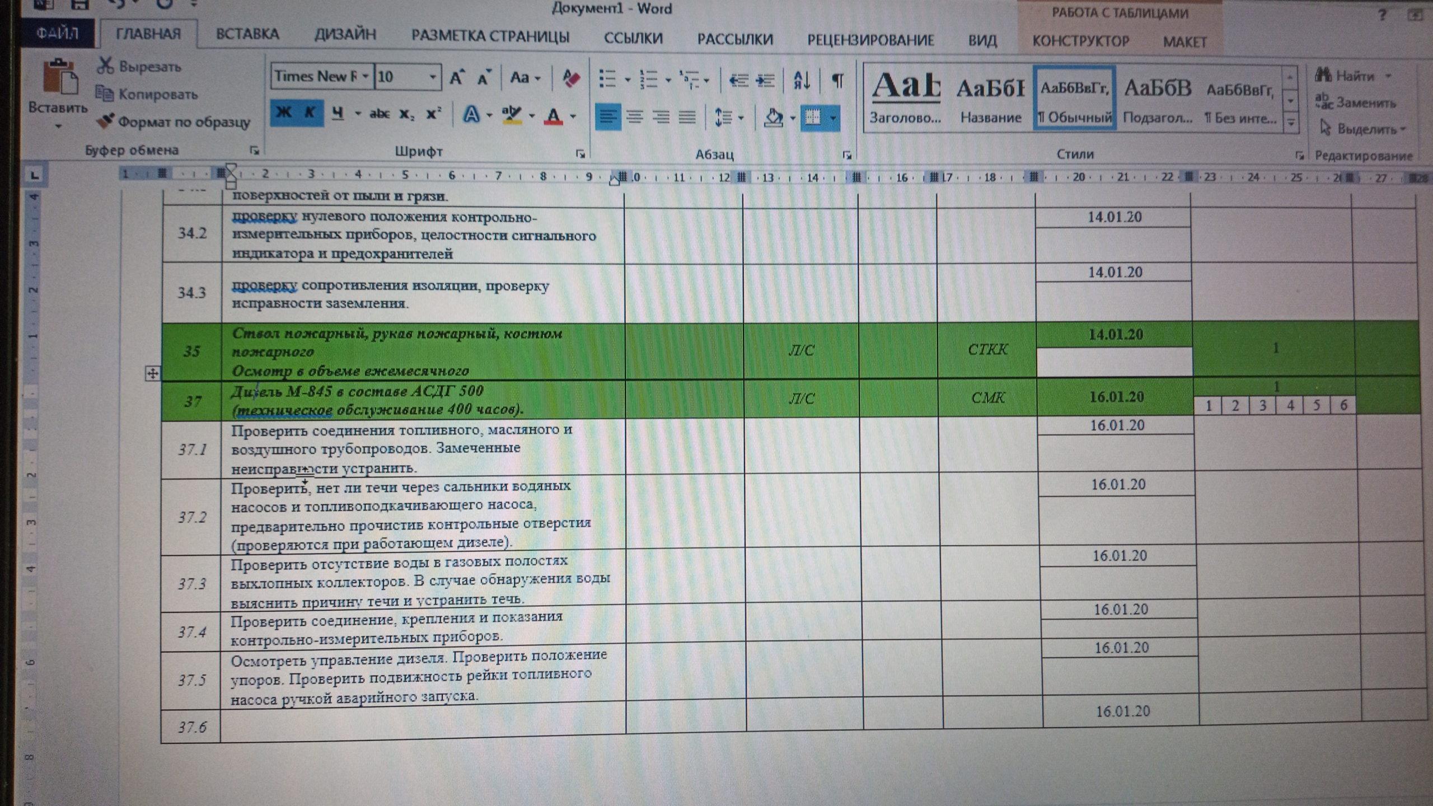
Task: Click the Decrease Indent icon
Action: click(738, 80)
